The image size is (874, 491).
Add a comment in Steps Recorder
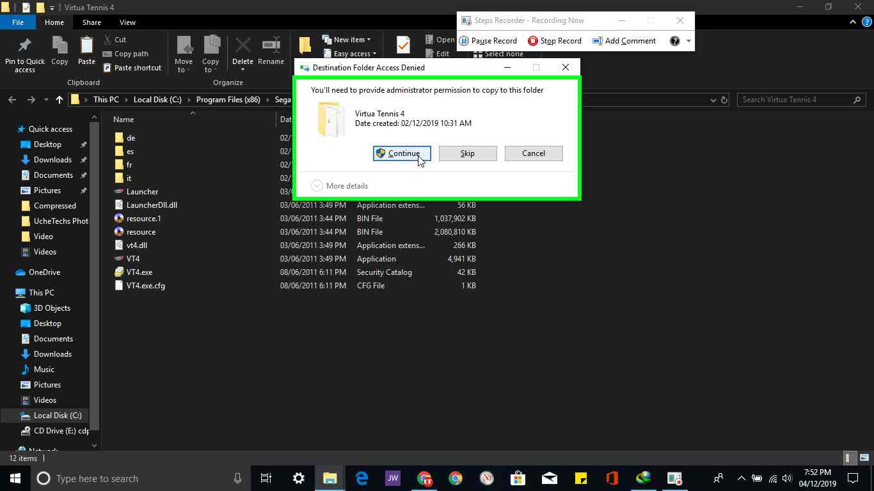coord(624,41)
